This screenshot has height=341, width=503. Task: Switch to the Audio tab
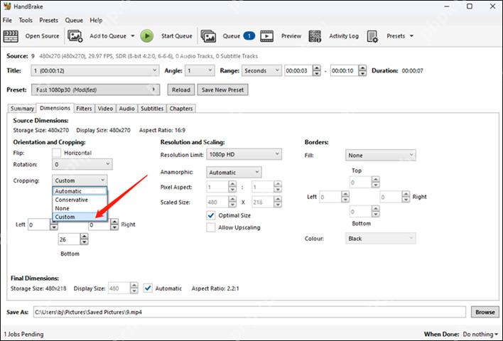click(x=126, y=109)
